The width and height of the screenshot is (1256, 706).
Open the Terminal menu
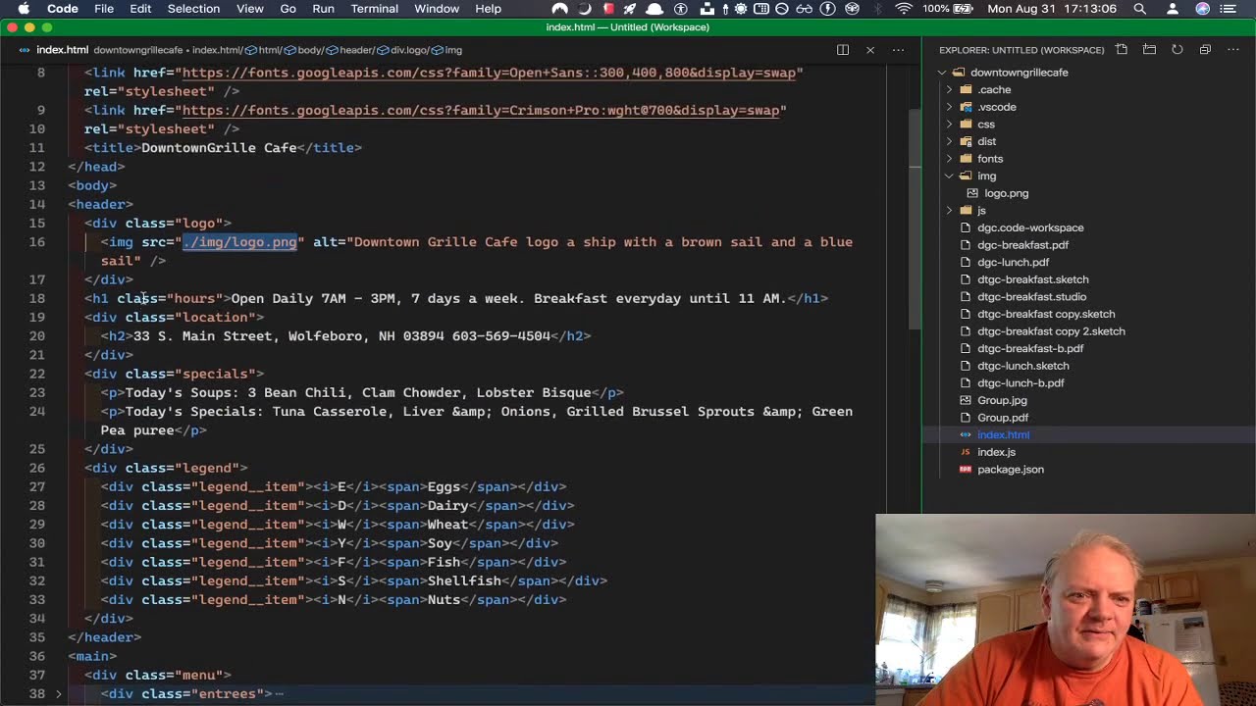tap(374, 9)
